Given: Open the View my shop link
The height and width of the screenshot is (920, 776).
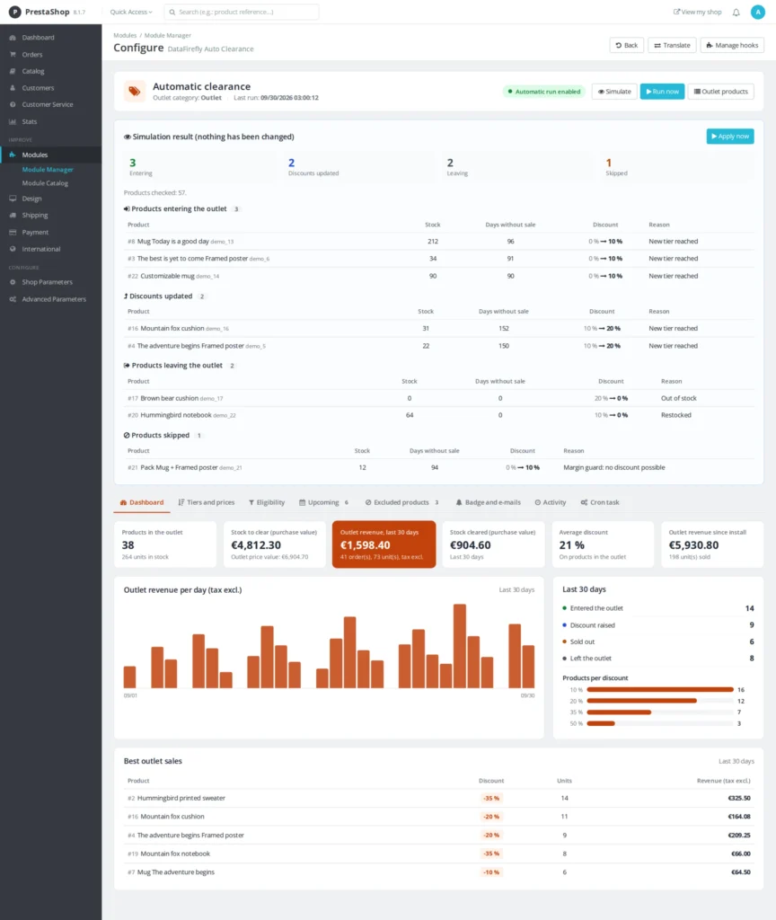Looking at the screenshot, I should (x=697, y=12).
